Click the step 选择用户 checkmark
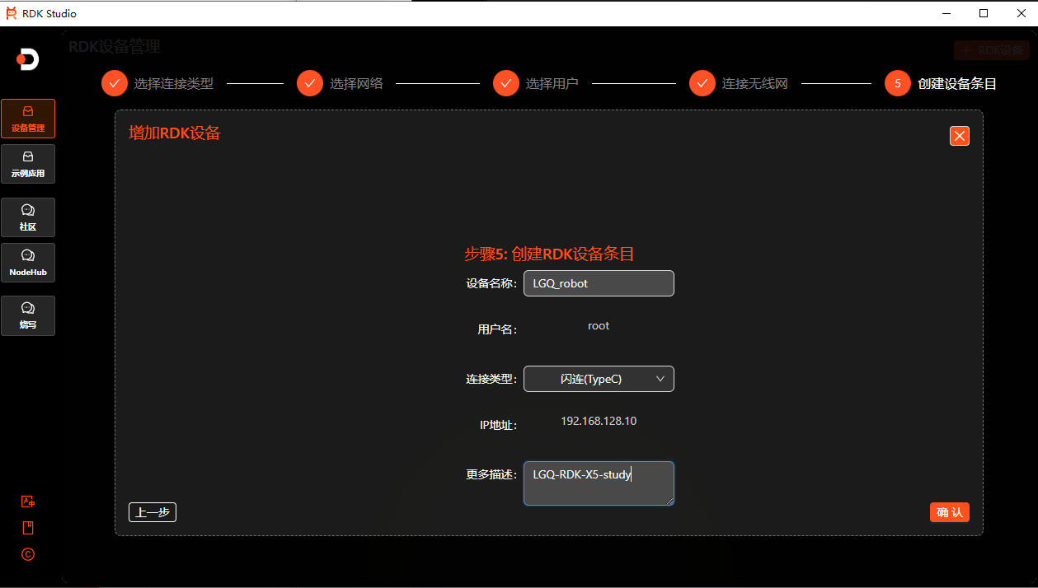 [506, 83]
